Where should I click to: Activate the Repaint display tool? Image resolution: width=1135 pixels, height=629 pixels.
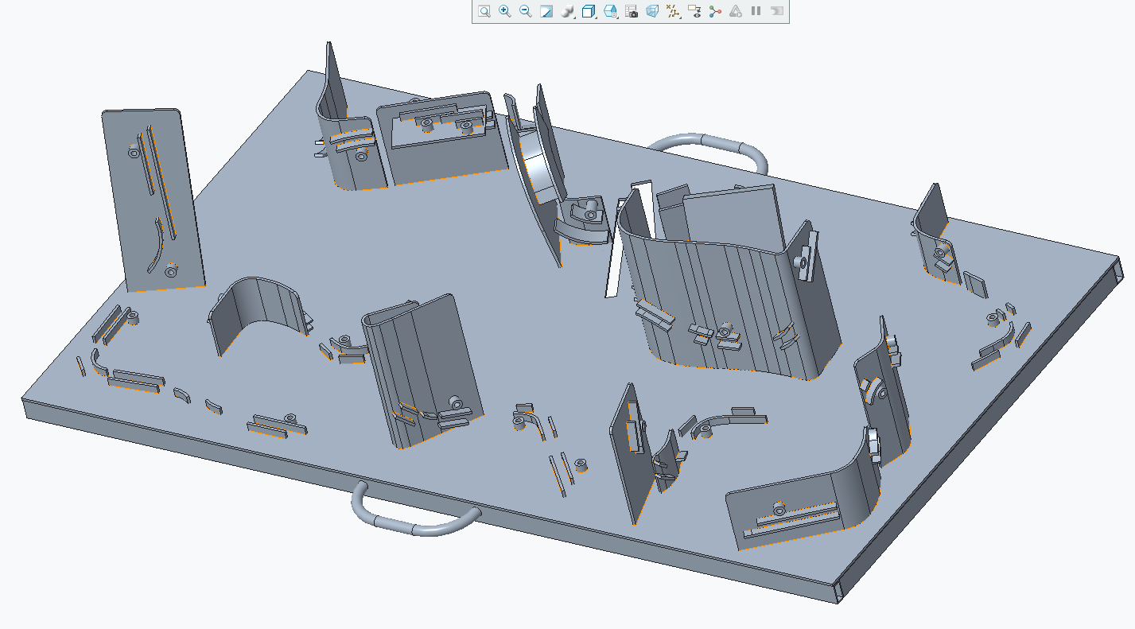point(548,12)
